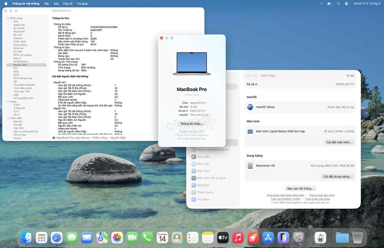Screen dimensions: 384x248
Task: Select Apple Pay in hardware list
Action: pos(19,25)
